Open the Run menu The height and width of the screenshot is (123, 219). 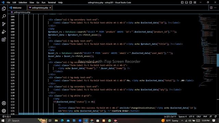[x=43, y=2]
